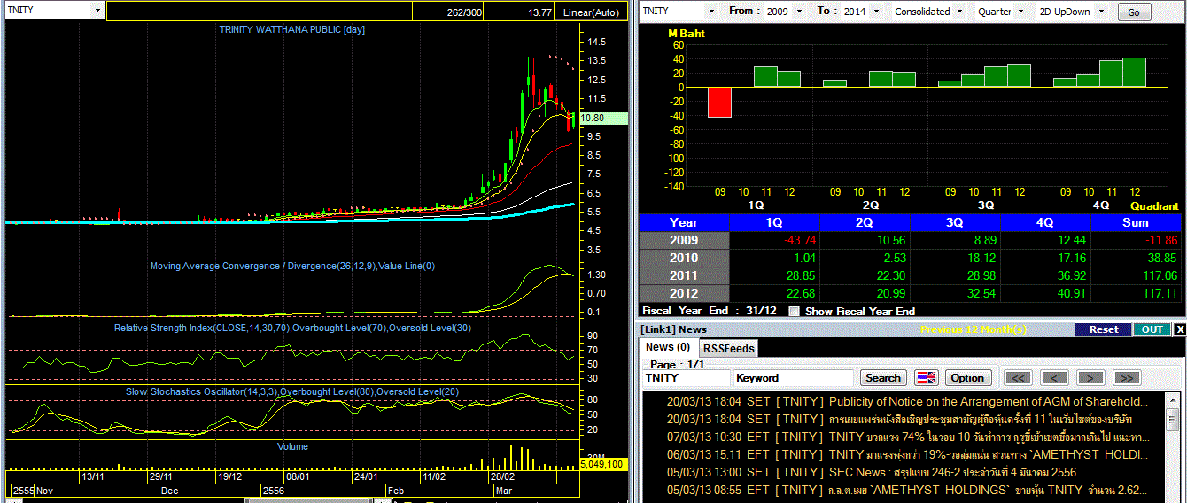1187x503 pixels.
Task: Open the To year 2014 dropdown
Action: click(876, 12)
